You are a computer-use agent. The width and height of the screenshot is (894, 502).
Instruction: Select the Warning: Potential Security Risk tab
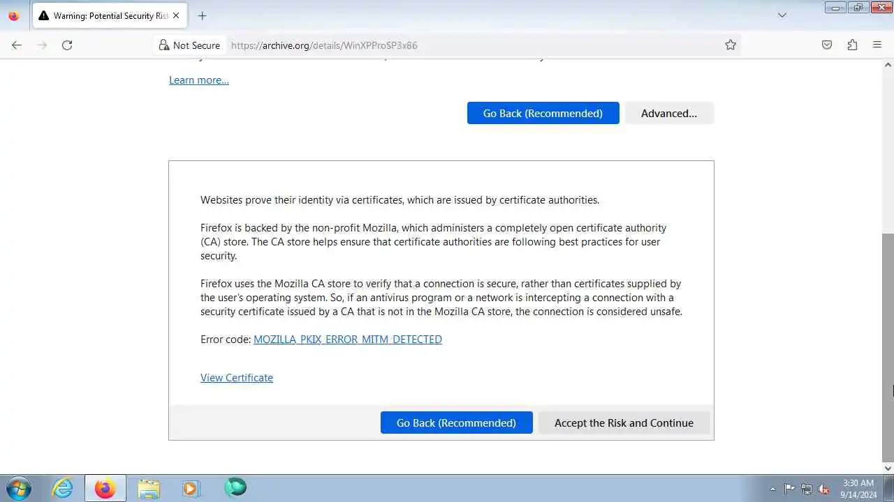click(x=110, y=15)
